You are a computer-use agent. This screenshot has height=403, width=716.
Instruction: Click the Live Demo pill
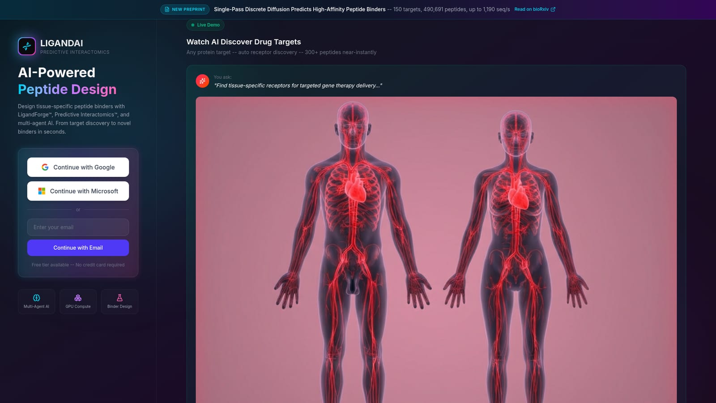(205, 25)
